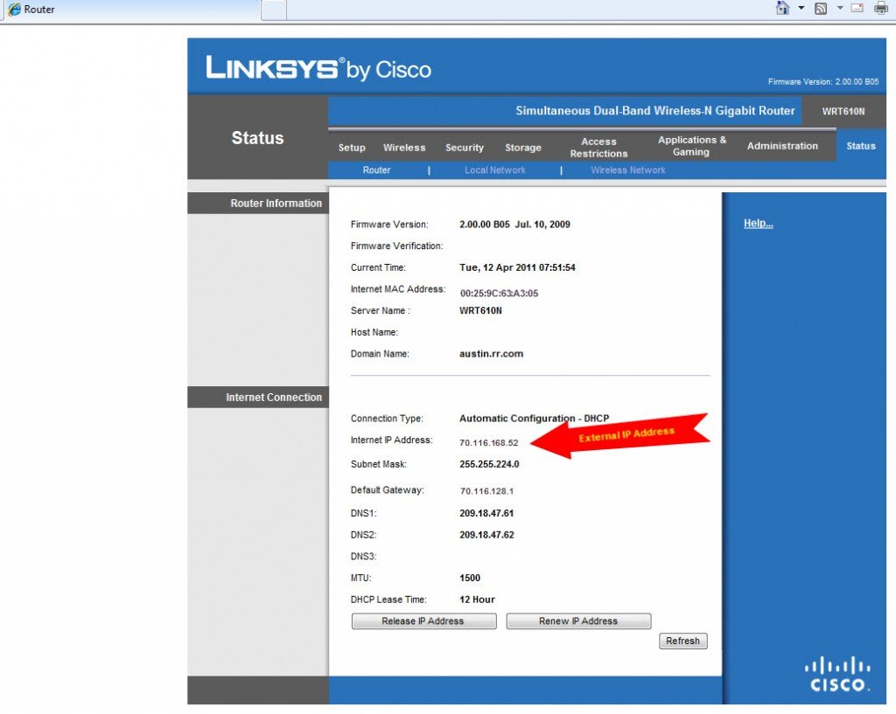Open the Help link

(759, 223)
